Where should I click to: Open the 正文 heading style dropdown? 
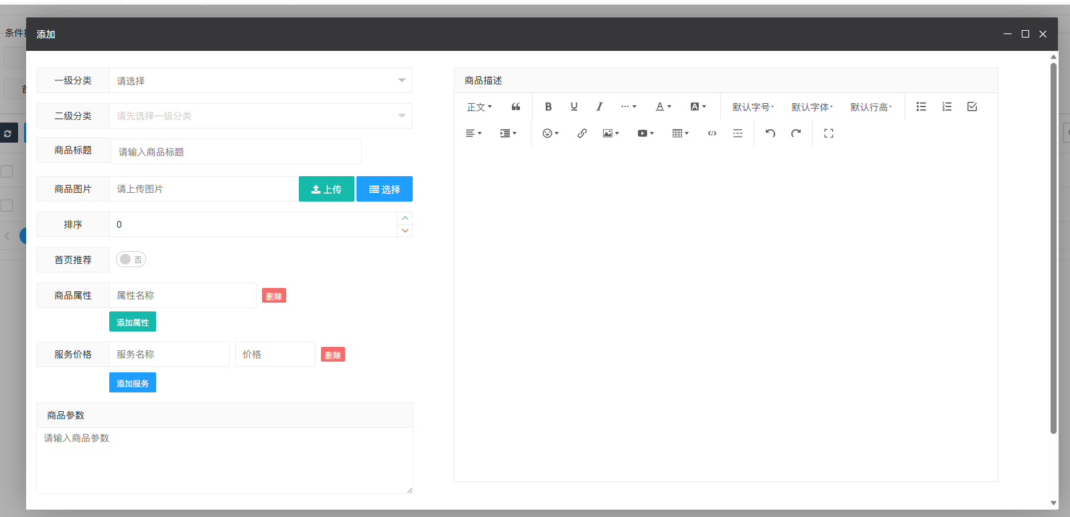point(479,107)
